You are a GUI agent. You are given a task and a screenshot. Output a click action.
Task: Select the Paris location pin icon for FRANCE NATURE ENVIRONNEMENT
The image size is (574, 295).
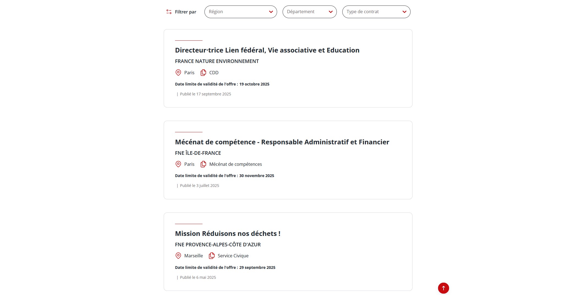[178, 73]
